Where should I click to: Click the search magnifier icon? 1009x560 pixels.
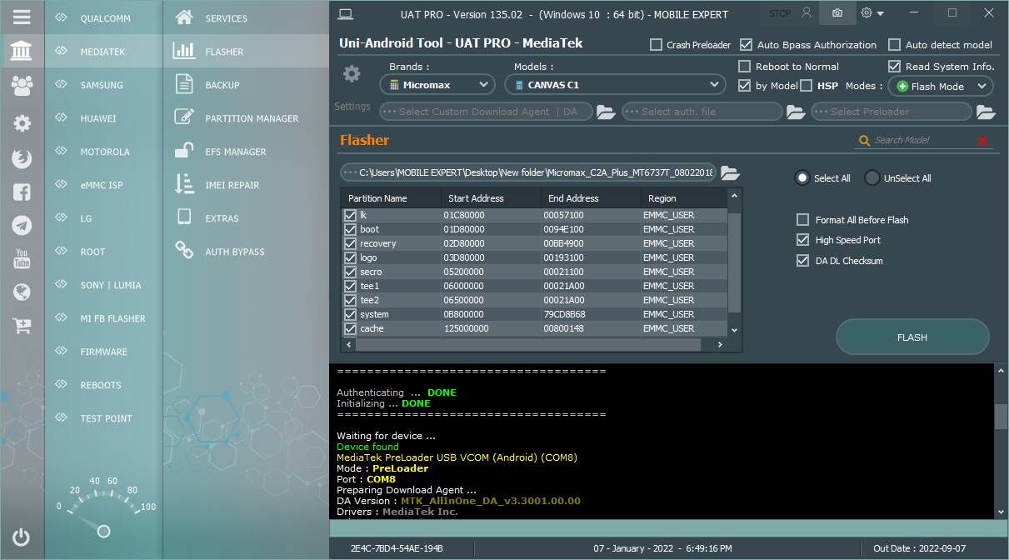point(865,141)
